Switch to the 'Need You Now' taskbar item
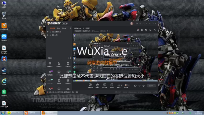This screenshot has width=204, height=115. coord(15,113)
